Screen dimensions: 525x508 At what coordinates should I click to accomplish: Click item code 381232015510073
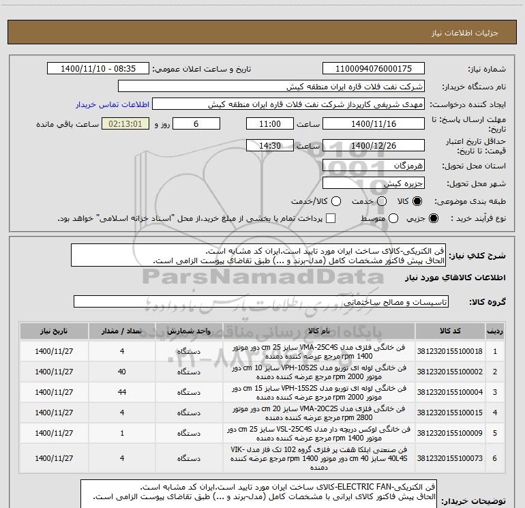coord(450,458)
